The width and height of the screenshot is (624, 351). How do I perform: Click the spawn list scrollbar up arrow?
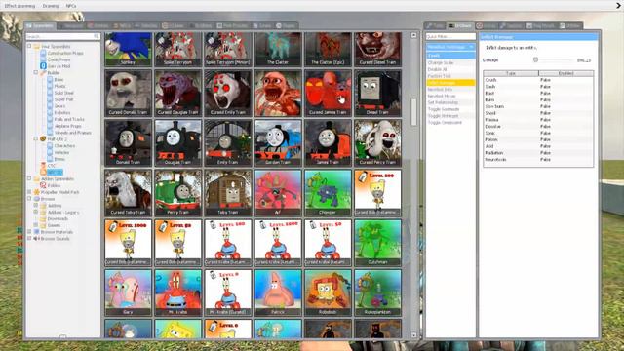pos(413,35)
